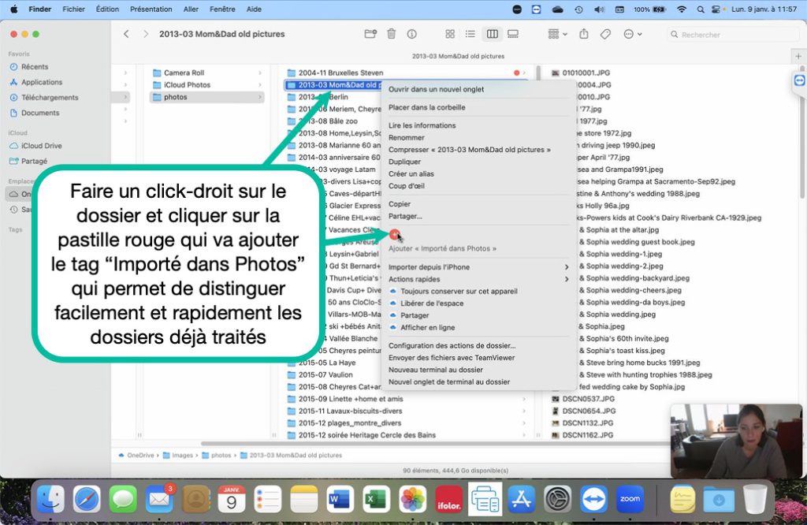Open the group-by dropdown in toolbar
Viewport: 807px width, 525px height.
coord(557,34)
